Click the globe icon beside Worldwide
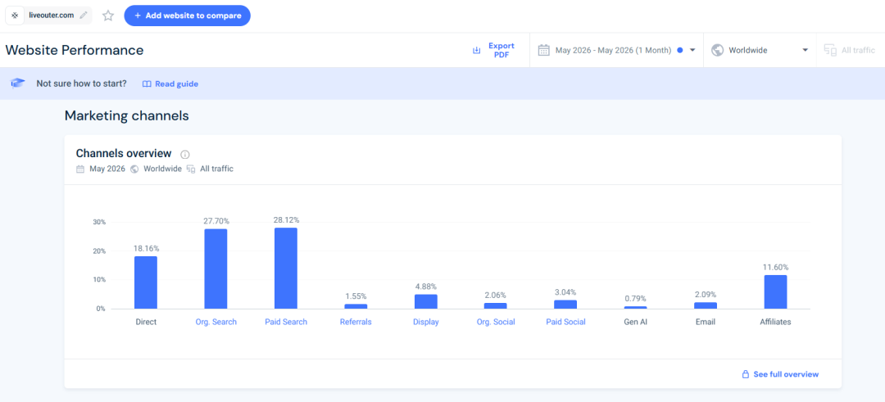The height and width of the screenshot is (402, 885). (717, 50)
